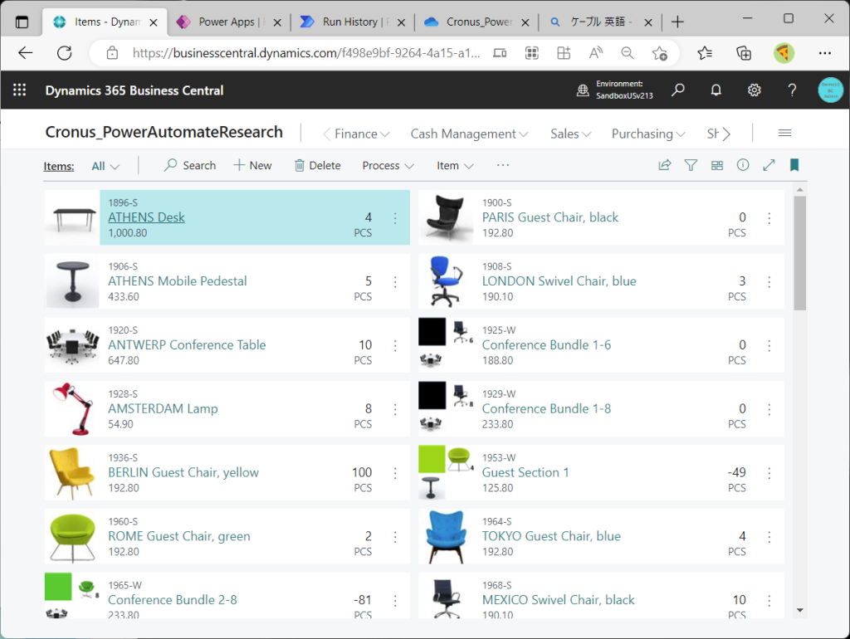Viewport: 850px width, 639px height.
Task: Open the ATHENS Mobile Pedestal item
Action: 178,281
